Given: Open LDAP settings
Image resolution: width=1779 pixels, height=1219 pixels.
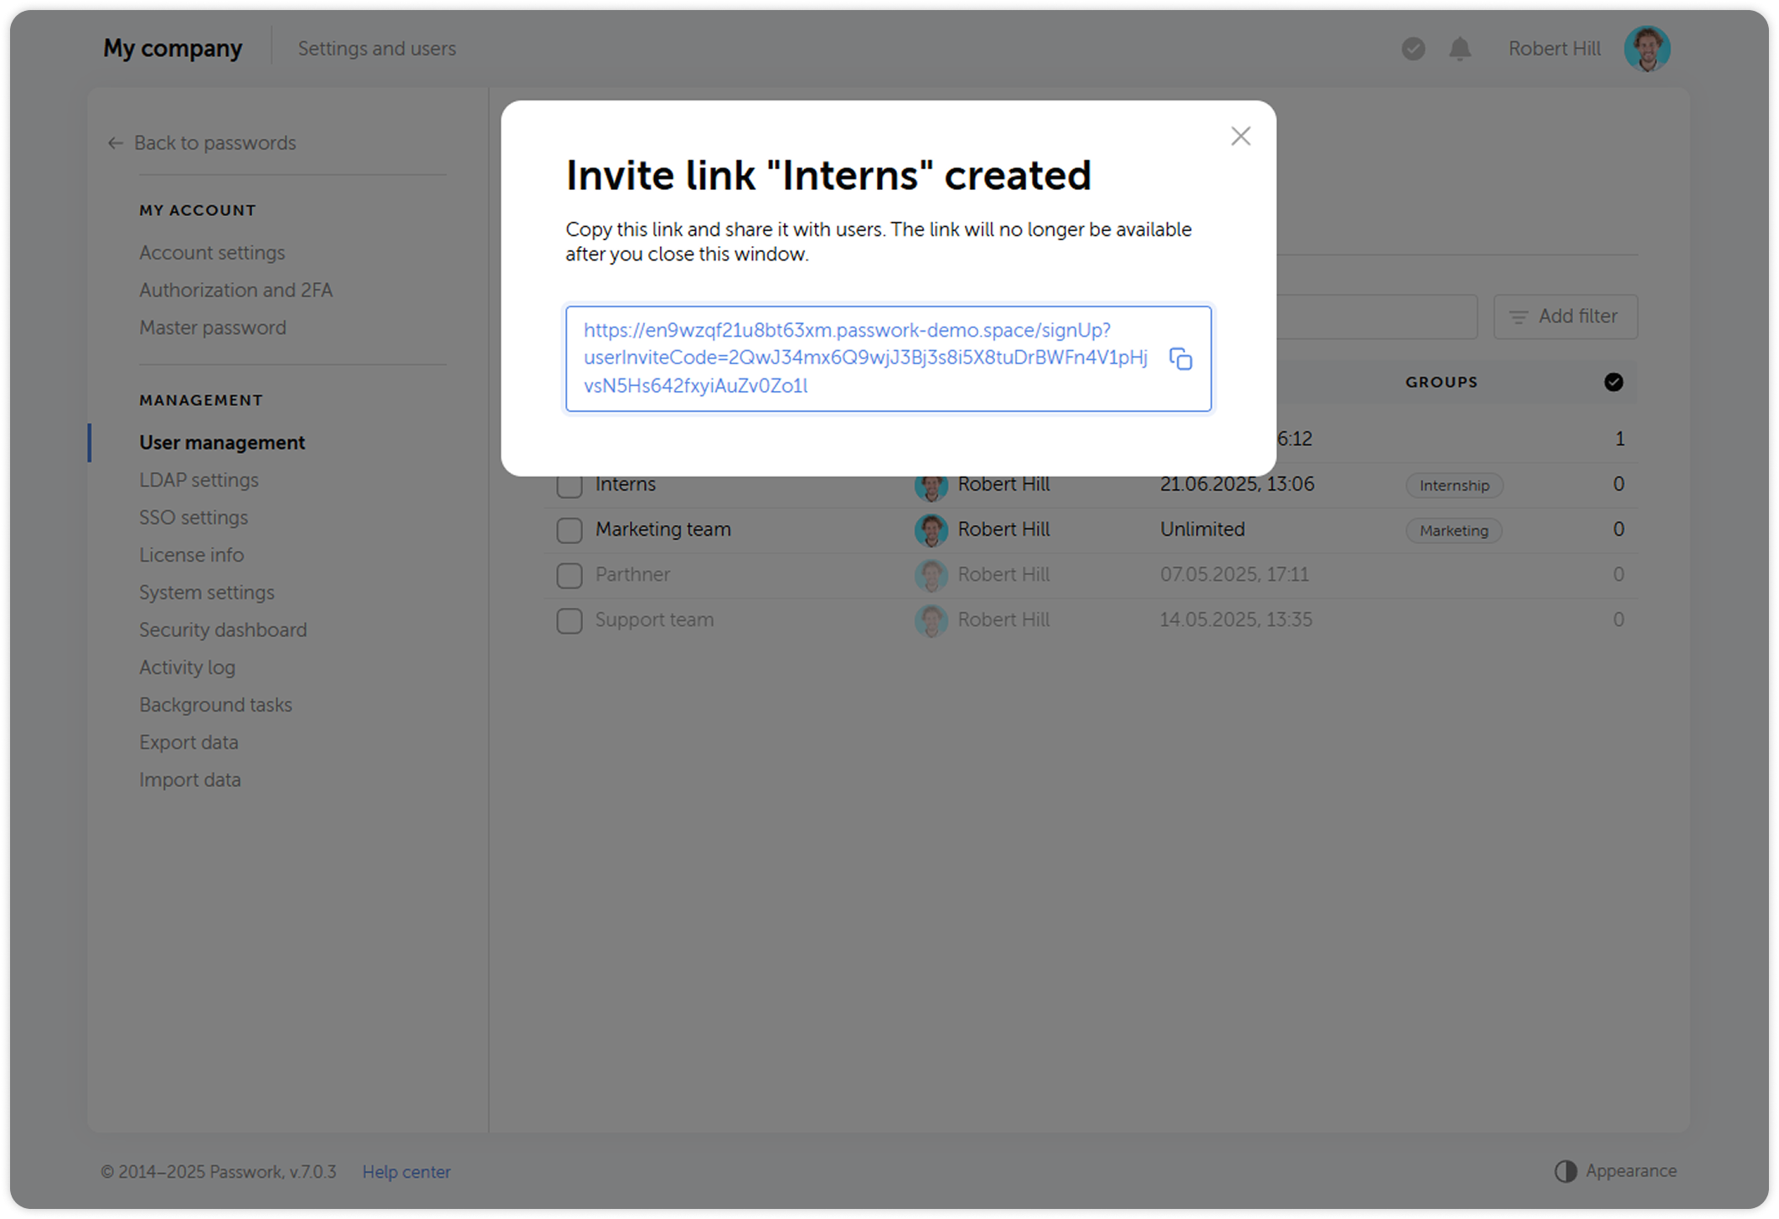Looking at the screenshot, I should coord(199,480).
